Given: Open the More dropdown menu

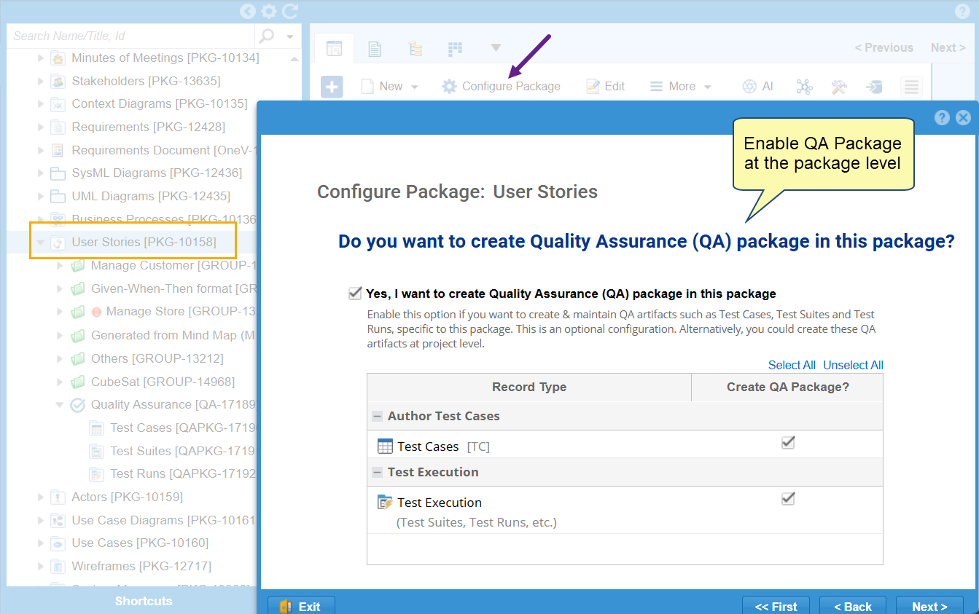Looking at the screenshot, I should [x=680, y=86].
